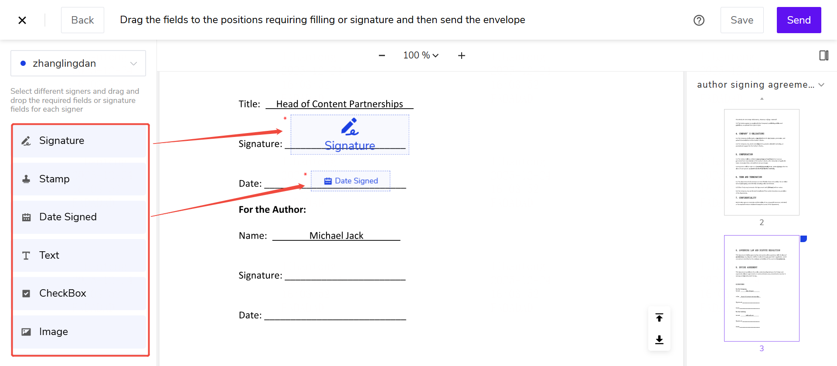The width and height of the screenshot is (837, 366).
Task: Select the Stamp field tool
Action: tap(79, 179)
